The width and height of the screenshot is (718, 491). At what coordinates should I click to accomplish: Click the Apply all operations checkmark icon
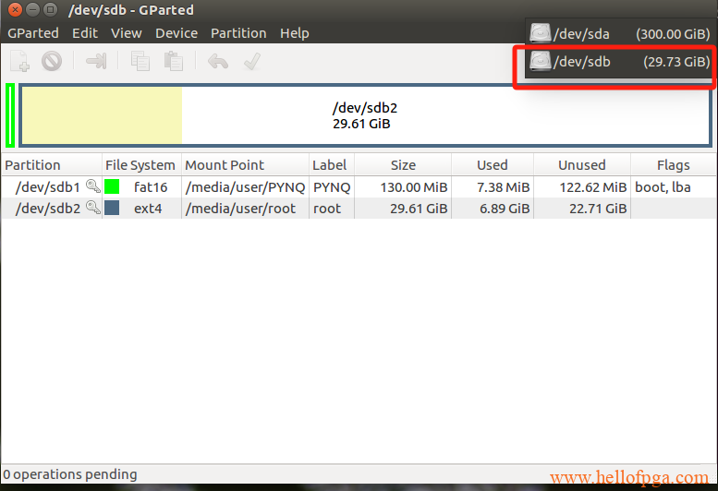pyautogui.click(x=252, y=61)
